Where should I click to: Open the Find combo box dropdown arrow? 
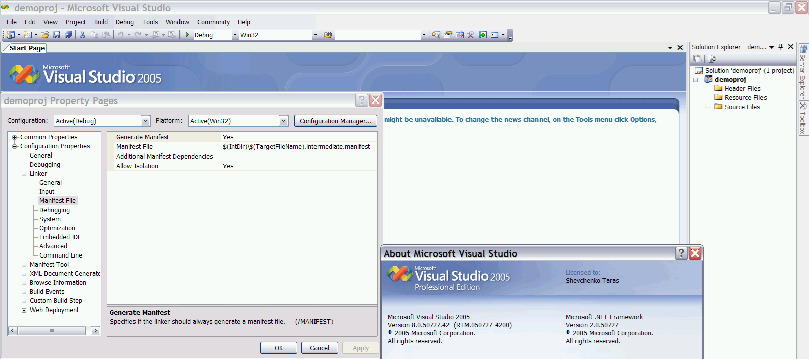pyautogui.click(x=424, y=35)
